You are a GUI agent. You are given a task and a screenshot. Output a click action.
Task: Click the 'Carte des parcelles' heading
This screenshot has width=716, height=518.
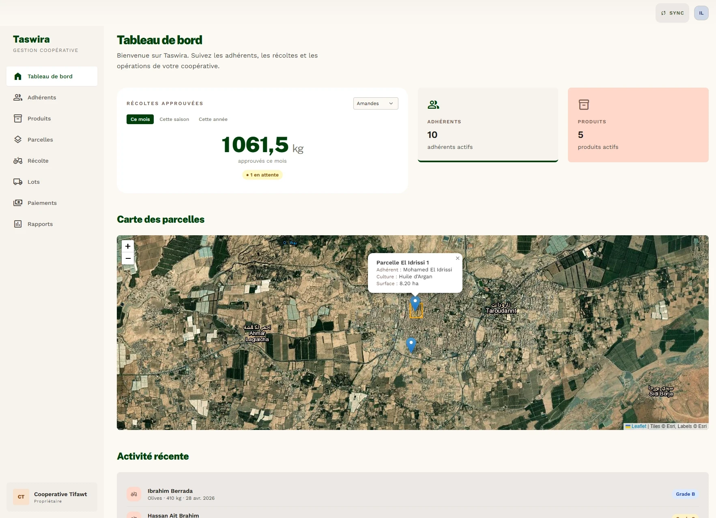(161, 219)
